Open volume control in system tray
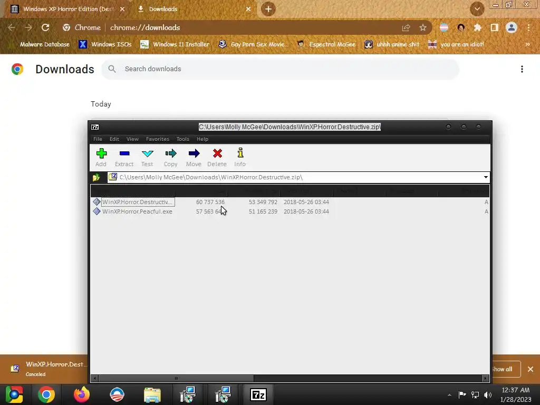The image size is (540, 405). pyautogui.click(x=488, y=395)
